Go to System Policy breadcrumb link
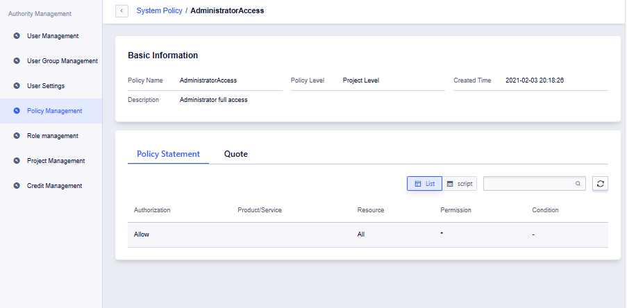This screenshot has width=627, height=308. pos(160,11)
